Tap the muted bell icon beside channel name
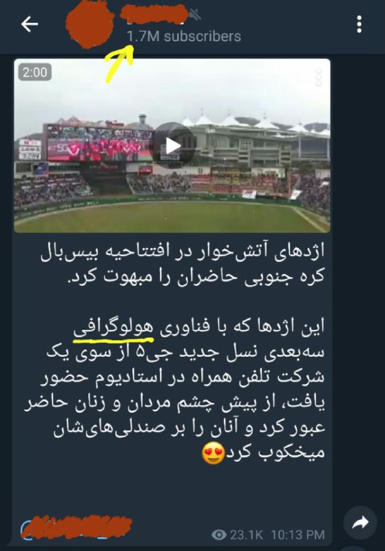 pos(195,14)
